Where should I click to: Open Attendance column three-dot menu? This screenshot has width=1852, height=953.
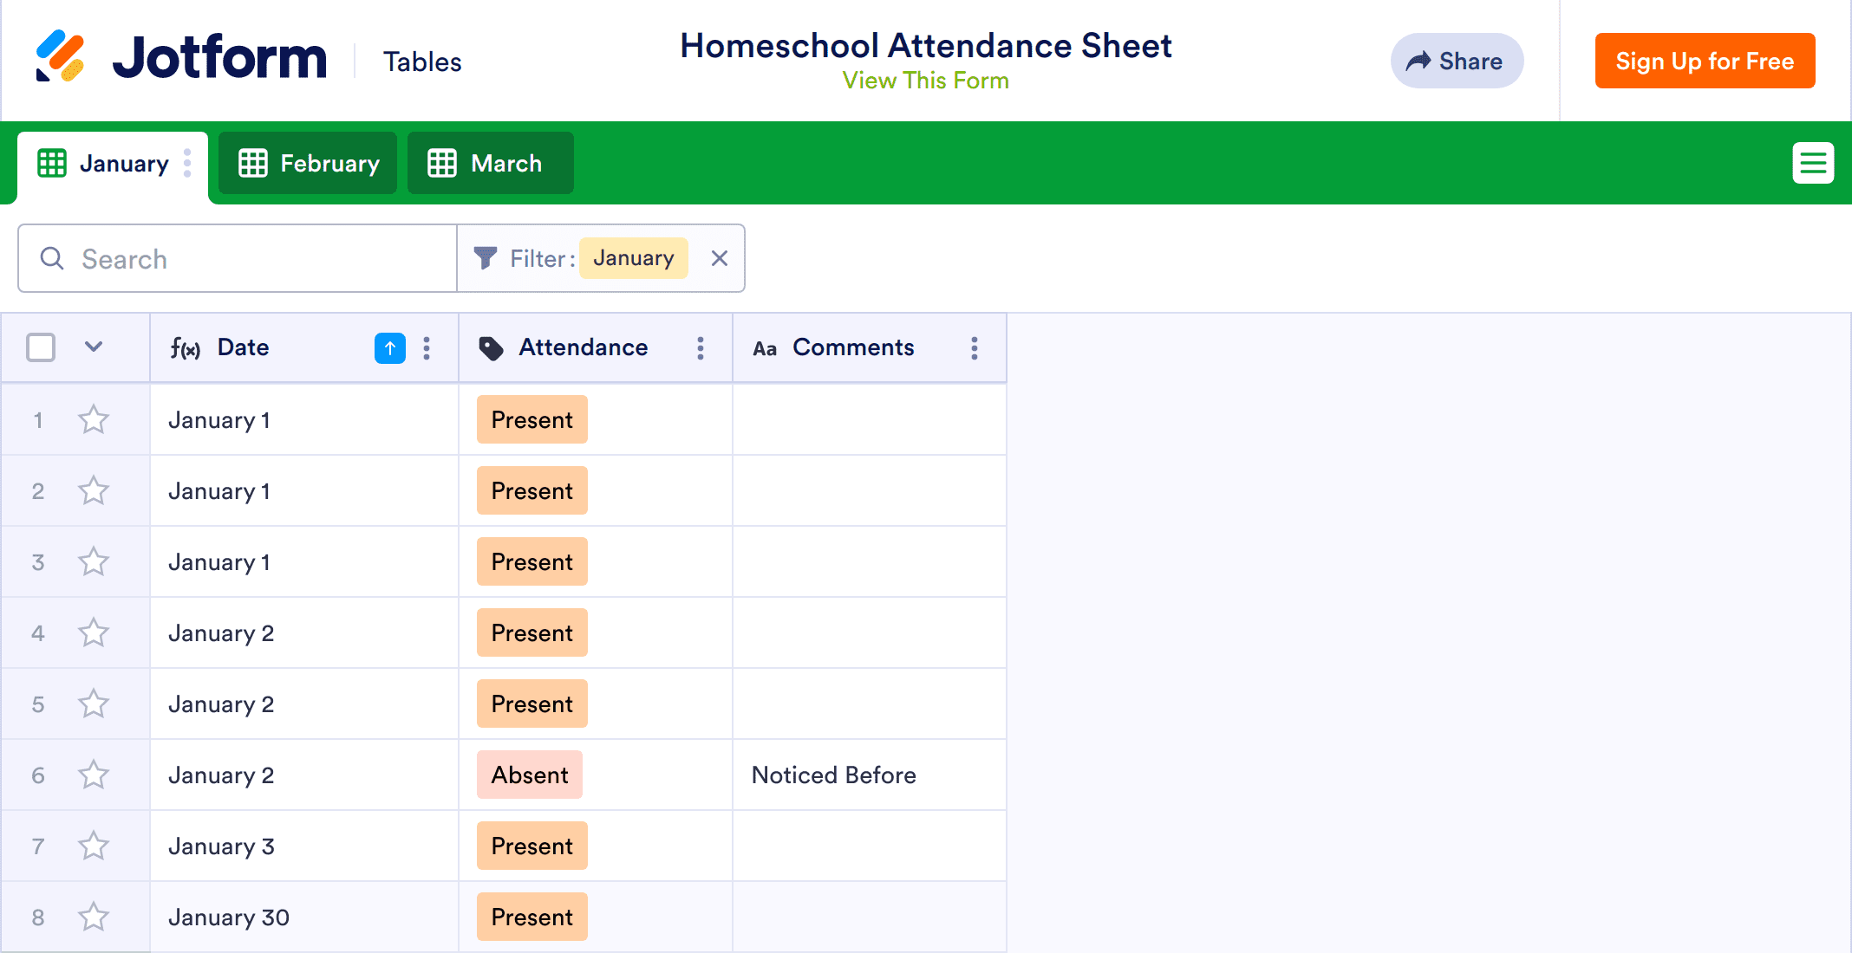pyautogui.click(x=701, y=348)
